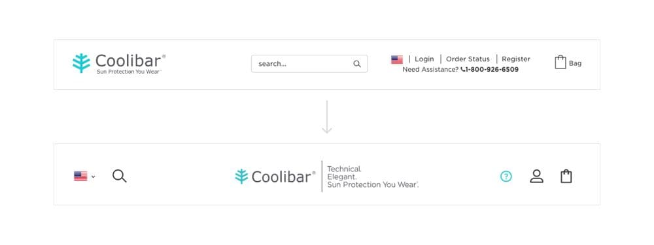Image resolution: width=654 pixels, height=245 pixels.
Task: Open the unlabeled shopping bag icon in redesigned header
Action: click(566, 176)
